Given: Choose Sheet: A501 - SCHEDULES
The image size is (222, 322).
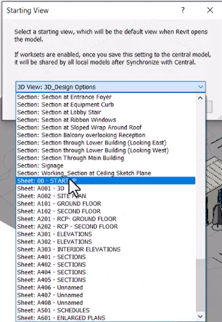Looking at the screenshot, I should click(x=106, y=310).
